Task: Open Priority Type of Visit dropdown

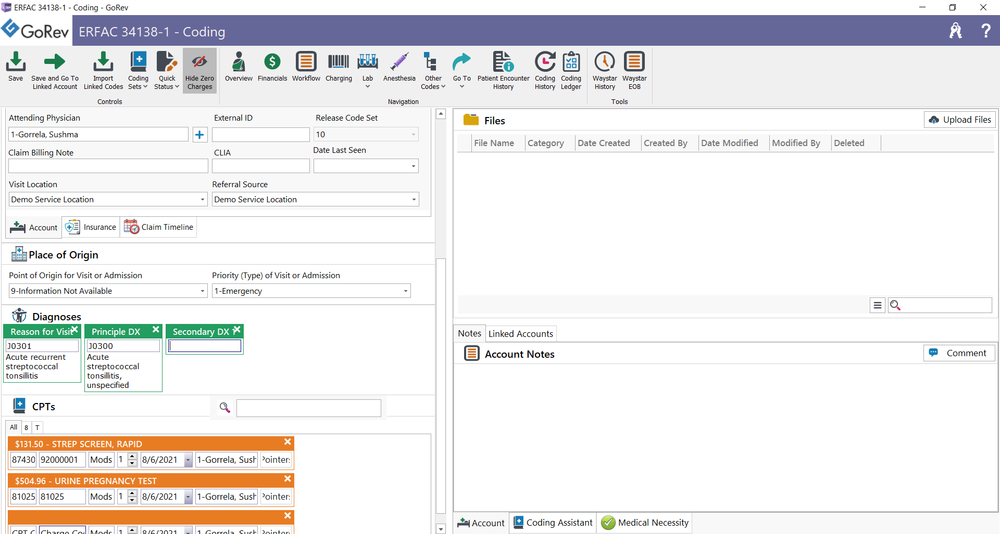Action: pos(406,291)
